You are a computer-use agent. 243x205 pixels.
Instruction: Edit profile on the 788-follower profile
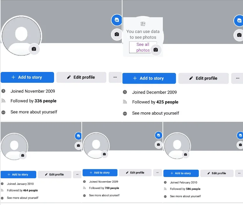(135, 173)
